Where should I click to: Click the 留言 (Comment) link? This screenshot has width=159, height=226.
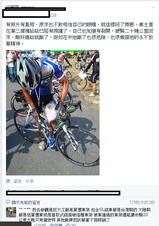click(x=17, y=181)
